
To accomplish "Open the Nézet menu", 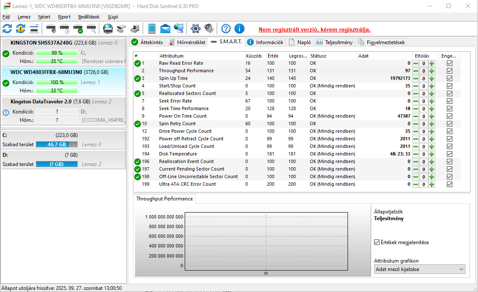I will point(44,17).
